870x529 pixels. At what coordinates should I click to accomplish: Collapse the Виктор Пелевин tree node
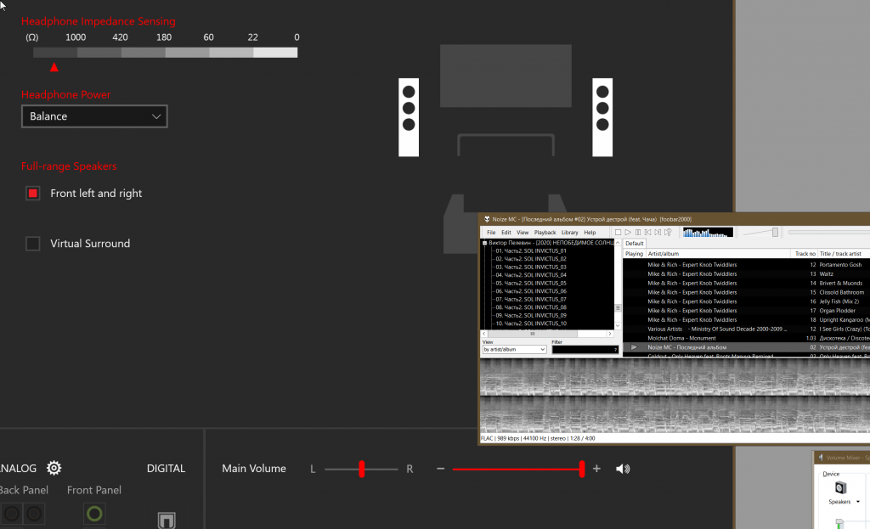pyautogui.click(x=484, y=243)
